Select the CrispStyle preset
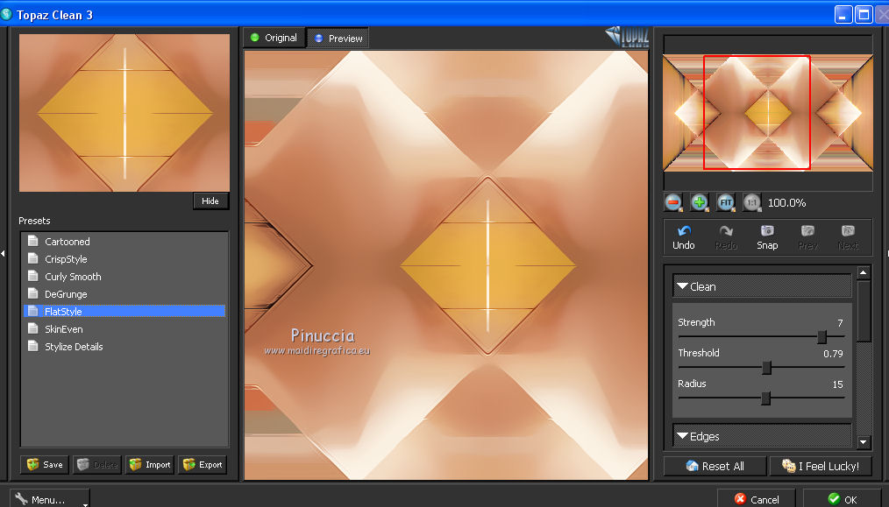Viewport: 889px width, 507px height. (124, 259)
